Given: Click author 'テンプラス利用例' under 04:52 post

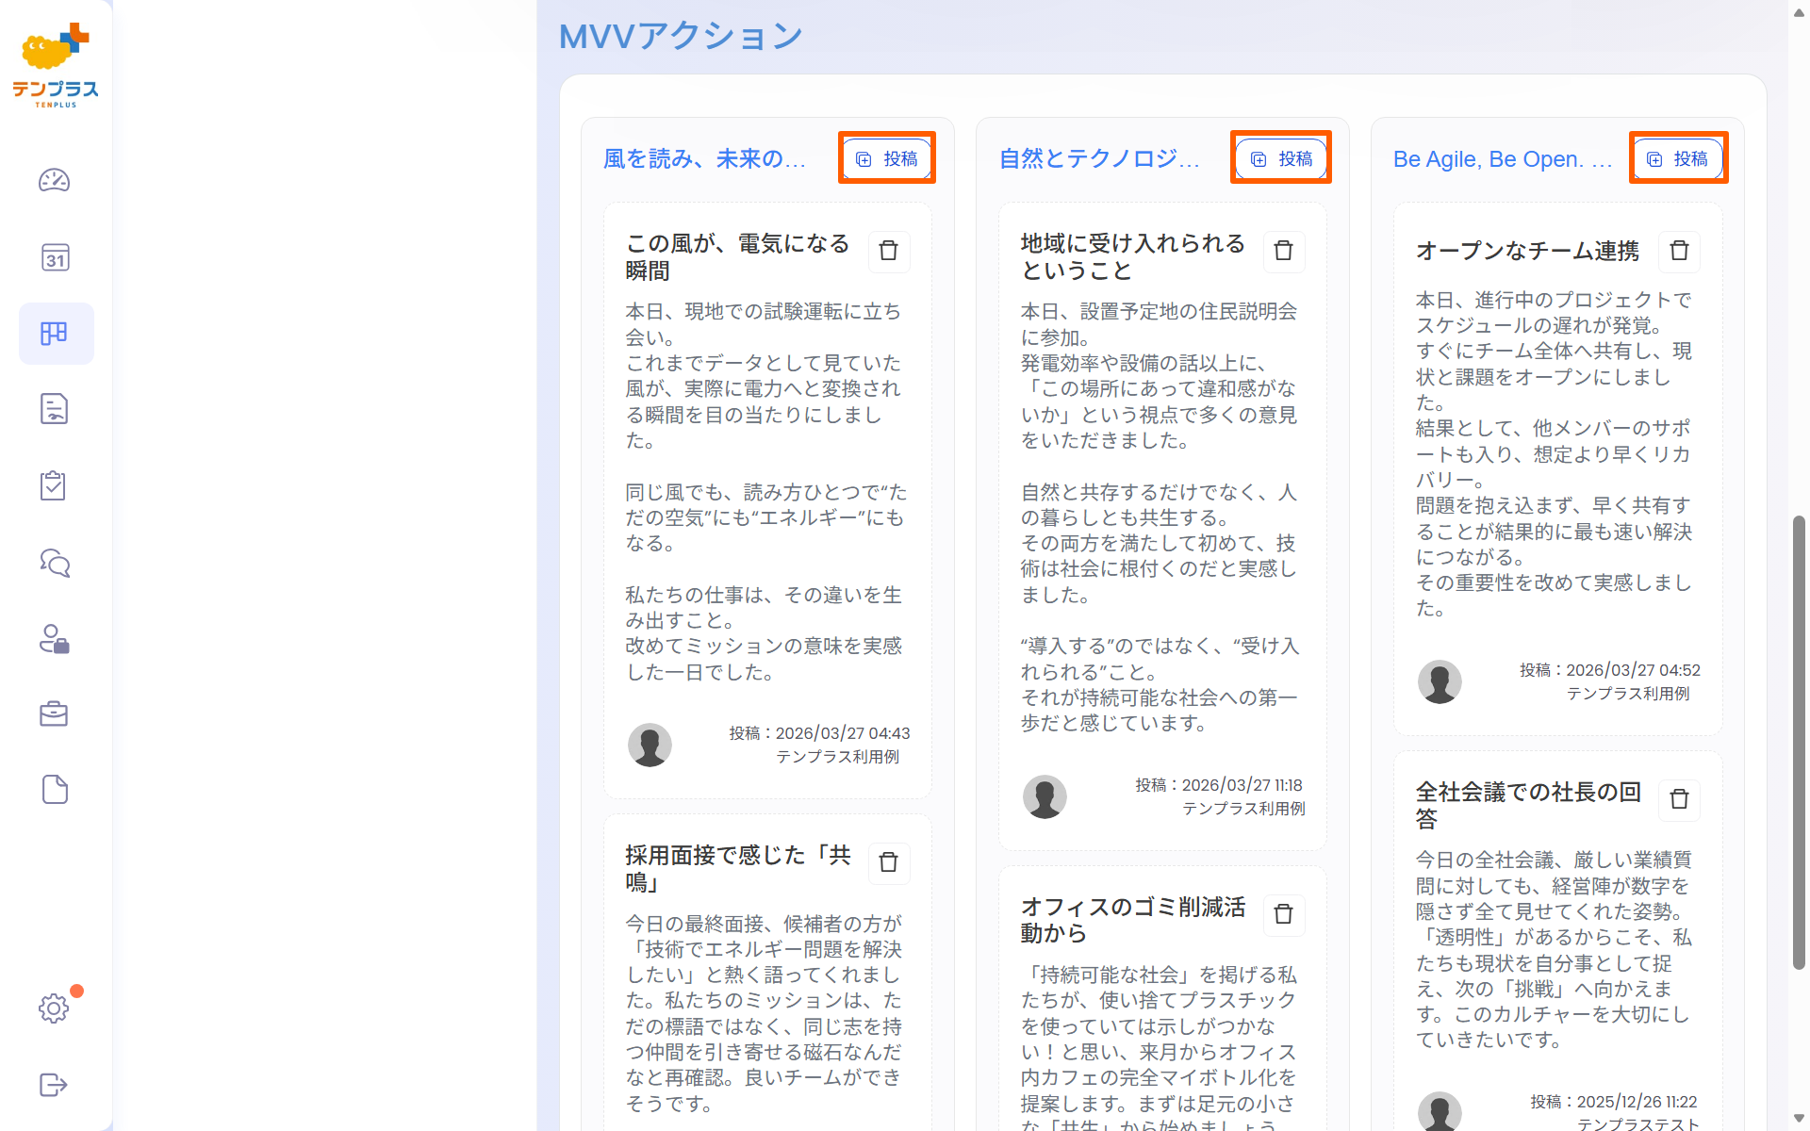Looking at the screenshot, I should tap(1629, 694).
